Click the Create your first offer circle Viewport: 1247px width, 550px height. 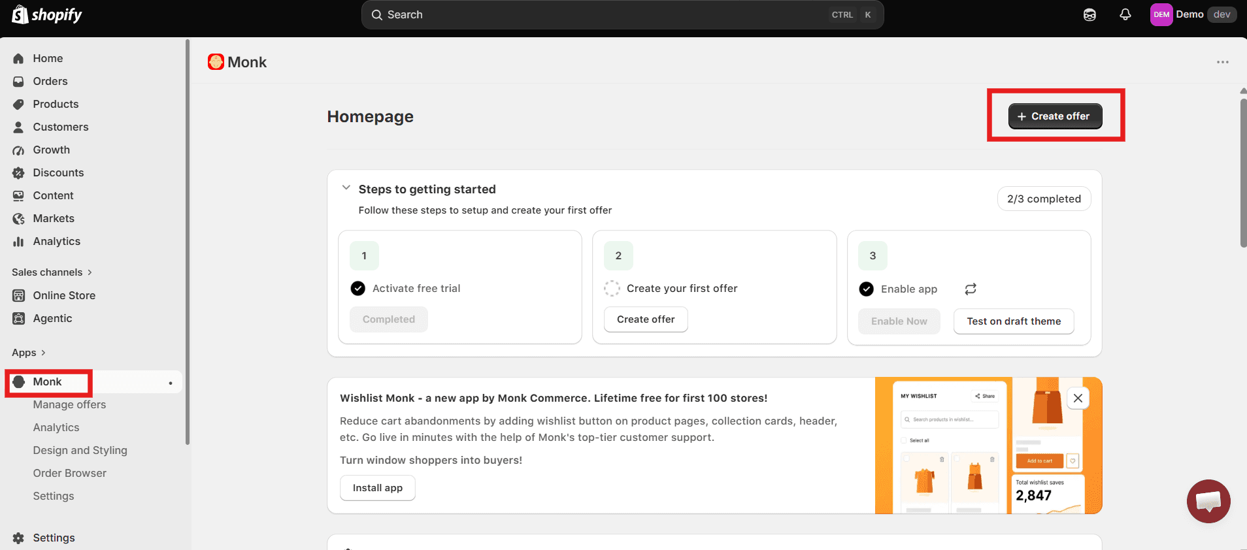[612, 288]
